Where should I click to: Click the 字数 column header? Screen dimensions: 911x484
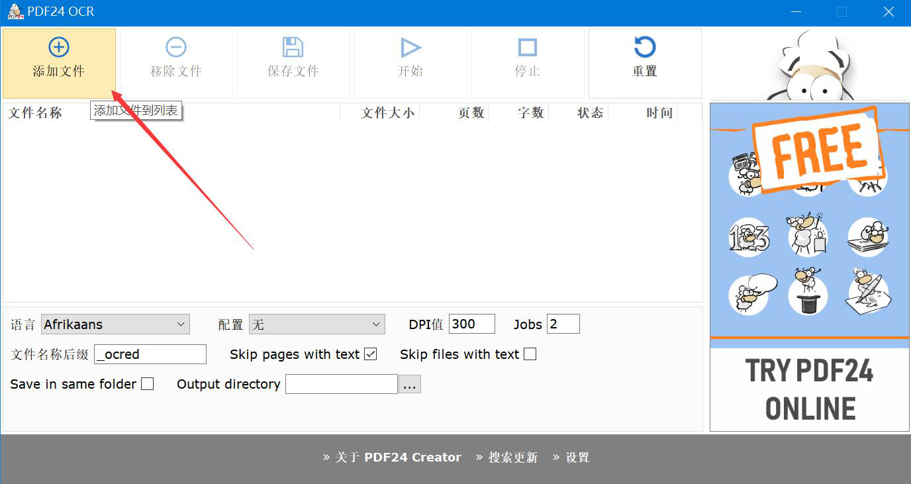[x=519, y=113]
